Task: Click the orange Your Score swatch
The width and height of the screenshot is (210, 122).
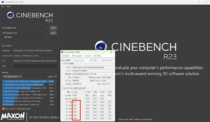Action: pos(4,109)
